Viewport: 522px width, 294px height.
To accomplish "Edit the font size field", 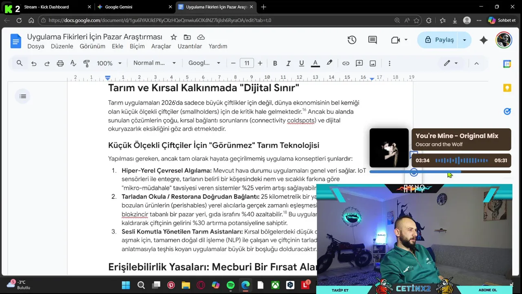I will (247, 63).
